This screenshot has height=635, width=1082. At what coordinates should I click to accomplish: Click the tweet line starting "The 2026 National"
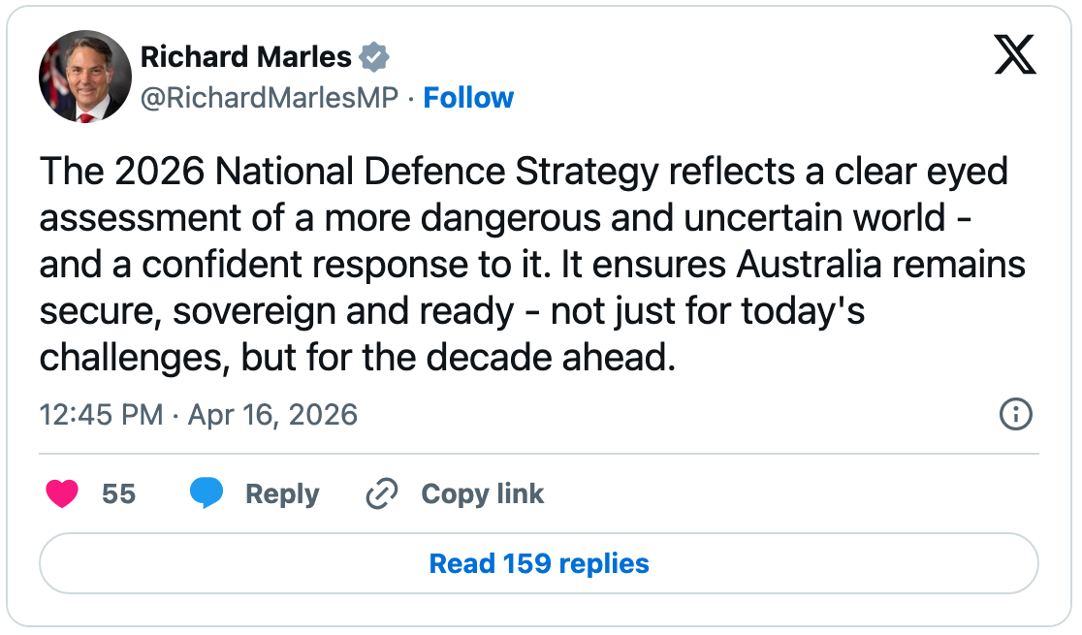[x=524, y=173]
